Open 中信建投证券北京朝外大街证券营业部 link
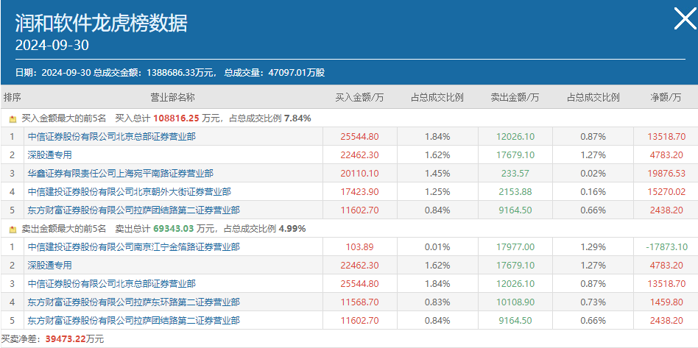Image resolution: width=698 pixels, height=348 pixels. (x=129, y=192)
